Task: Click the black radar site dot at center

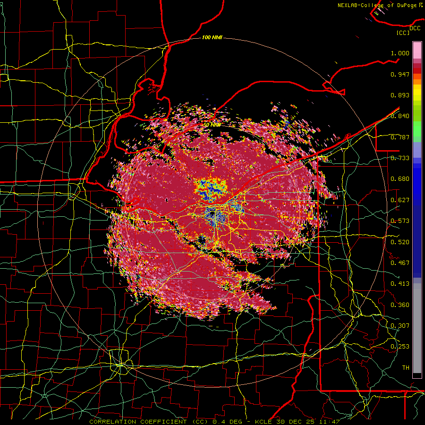Action: click(212, 214)
